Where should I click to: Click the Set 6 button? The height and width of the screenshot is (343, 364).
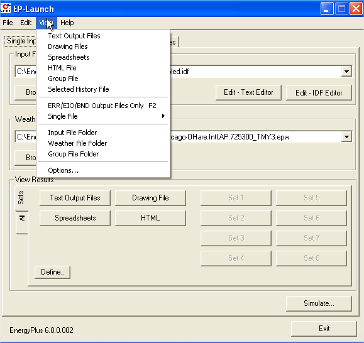click(x=311, y=218)
